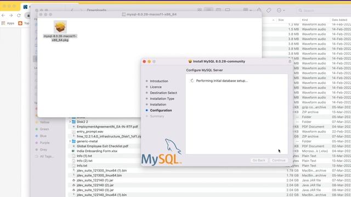Select India Onboarding Form.xlsx
The width and height of the screenshot is (351, 197).
coord(97,151)
